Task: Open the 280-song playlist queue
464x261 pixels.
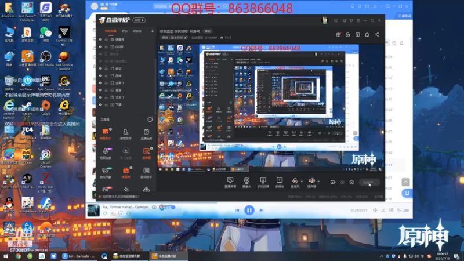Action: tap(403, 210)
